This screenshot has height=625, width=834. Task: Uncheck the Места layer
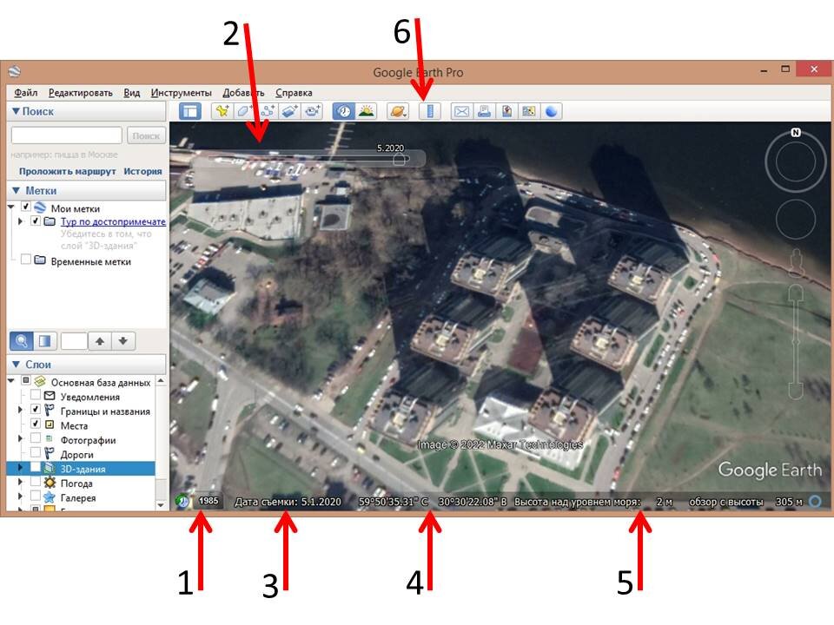[35, 424]
